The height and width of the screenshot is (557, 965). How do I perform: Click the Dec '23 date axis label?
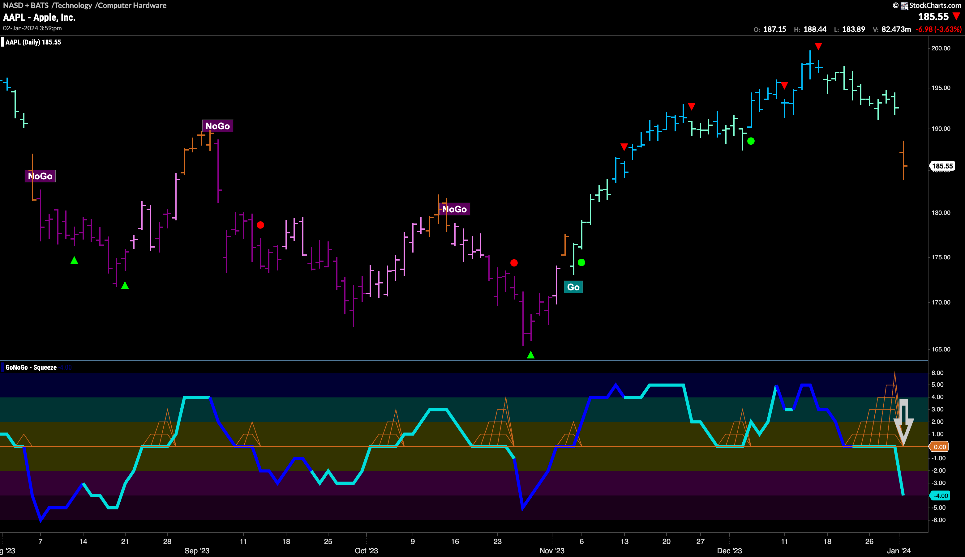point(729,551)
